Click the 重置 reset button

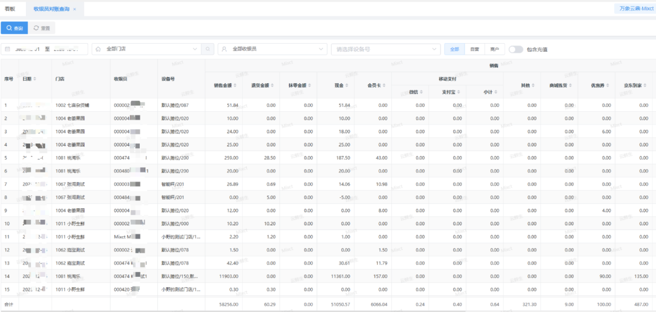tap(42, 28)
